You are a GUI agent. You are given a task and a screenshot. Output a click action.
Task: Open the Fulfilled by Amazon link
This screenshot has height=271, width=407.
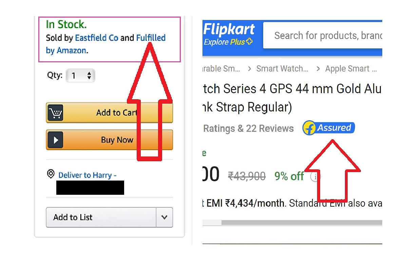click(106, 44)
